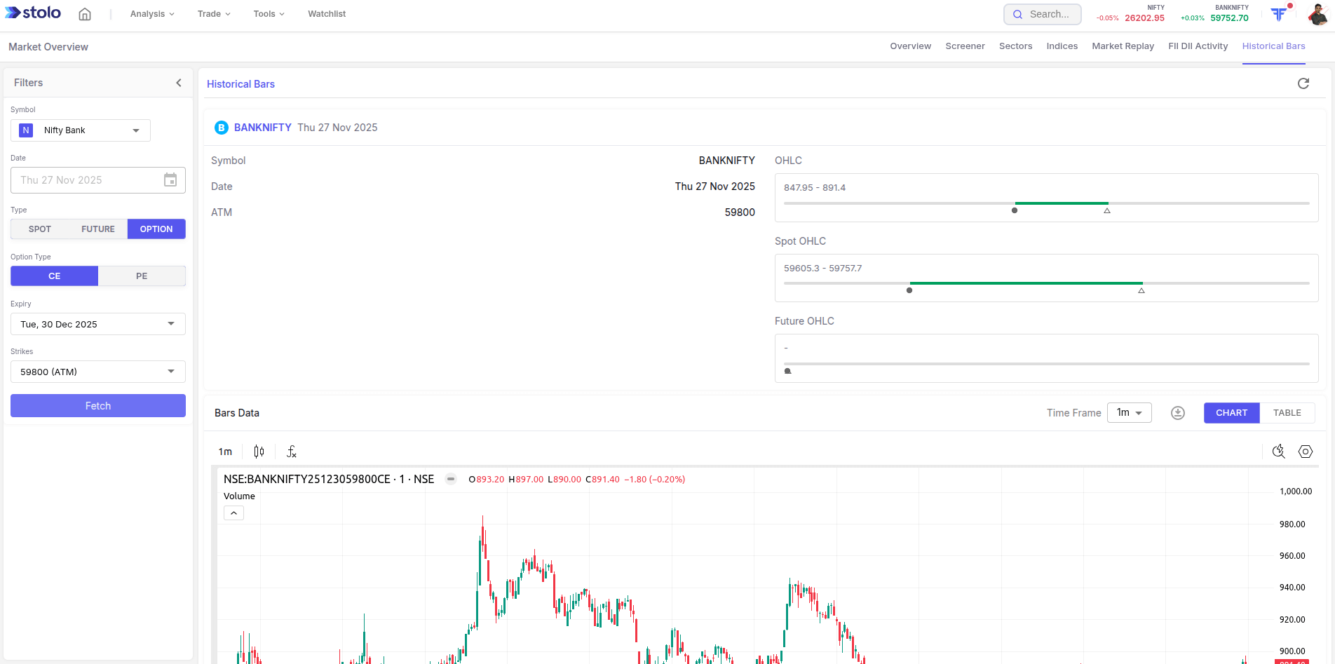Open the Analysis menu
The width and height of the screenshot is (1335, 664).
pos(152,14)
